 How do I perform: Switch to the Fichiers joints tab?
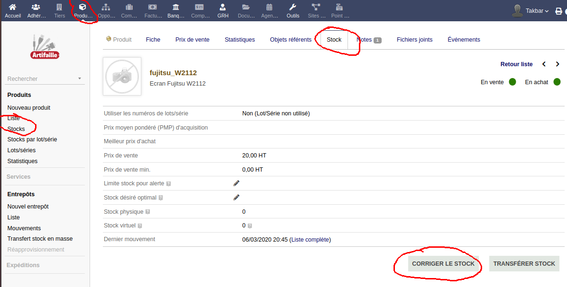pyautogui.click(x=414, y=40)
